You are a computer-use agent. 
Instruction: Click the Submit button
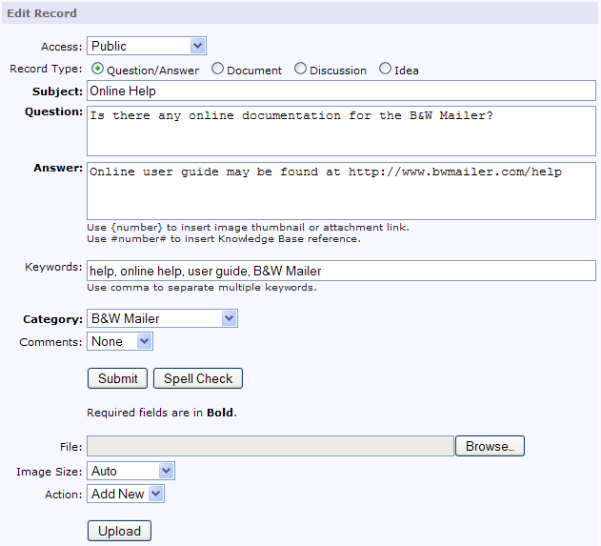tap(117, 378)
